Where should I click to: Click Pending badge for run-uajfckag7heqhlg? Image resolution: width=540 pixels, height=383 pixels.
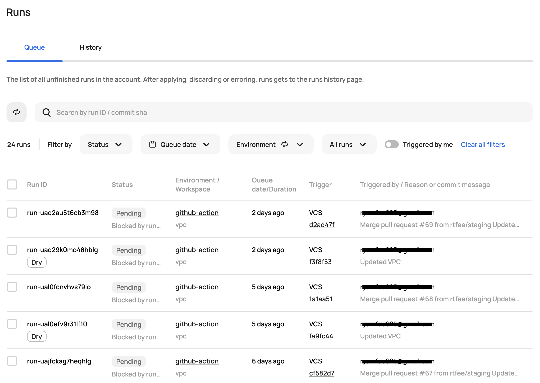click(129, 362)
